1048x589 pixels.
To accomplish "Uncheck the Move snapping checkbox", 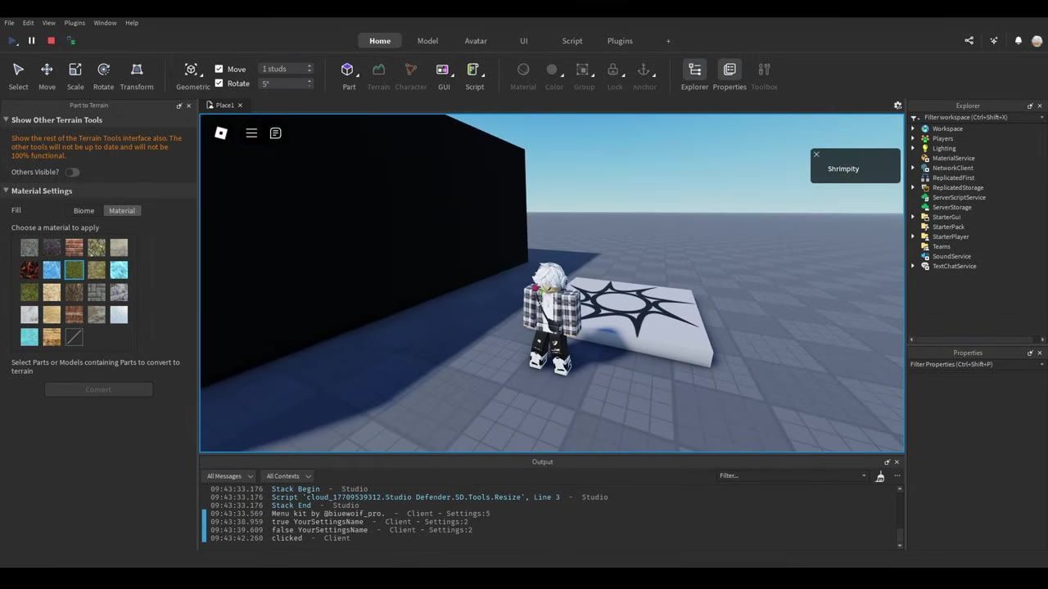I will (x=219, y=69).
